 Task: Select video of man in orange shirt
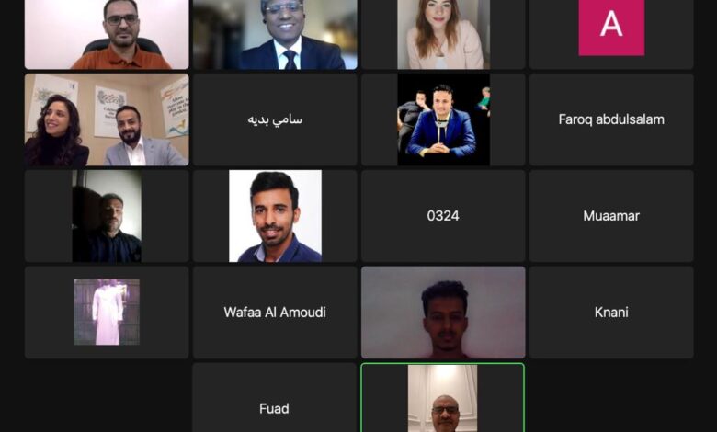coord(107,34)
